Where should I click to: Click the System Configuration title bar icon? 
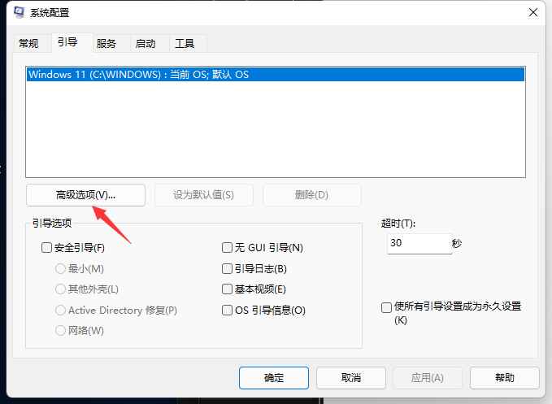(x=19, y=12)
